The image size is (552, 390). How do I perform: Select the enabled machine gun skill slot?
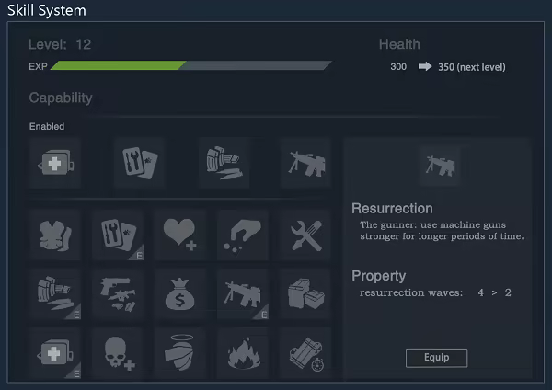pos(305,163)
